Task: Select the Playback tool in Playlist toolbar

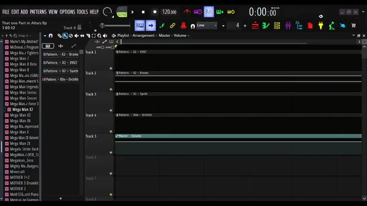Action: click(105, 36)
